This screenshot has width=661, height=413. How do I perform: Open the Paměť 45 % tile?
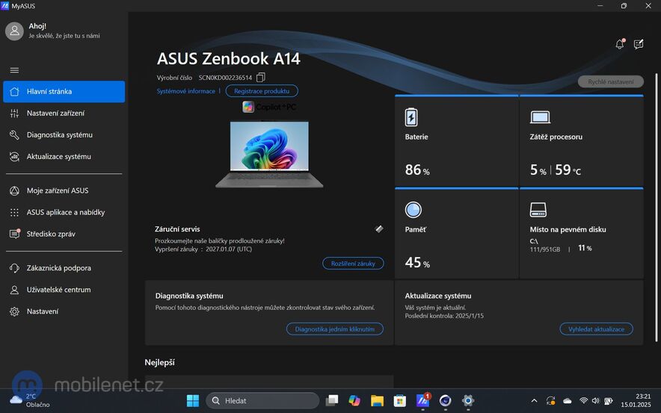[457, 234]
